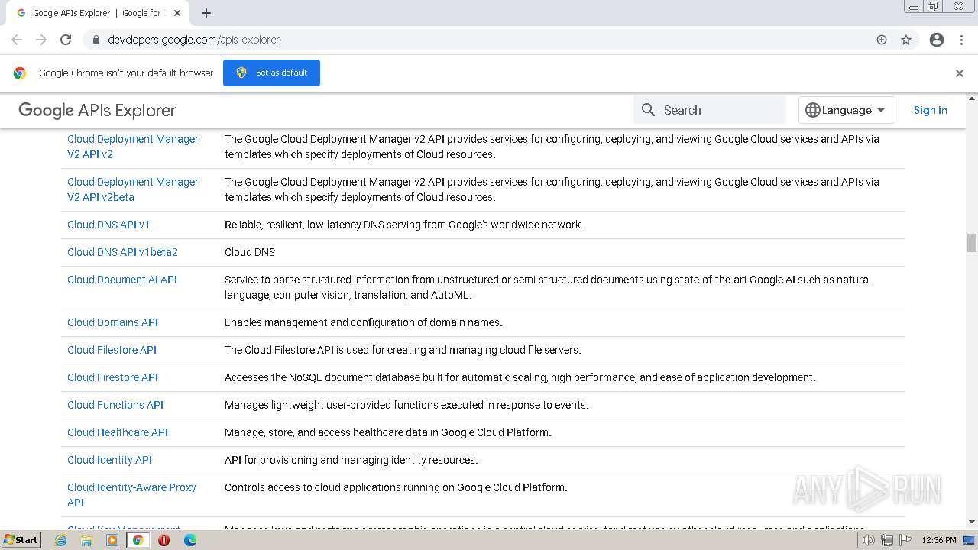978x550 pixels.
Task: Click 'API for provisioning and managing identity resources.'
Action: (351, 460)
